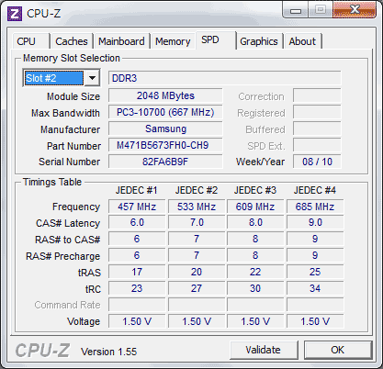Click the CPU-Z app icon in title bar
Viewport: 383px width, 369px height.
click(x=15, y=14)
